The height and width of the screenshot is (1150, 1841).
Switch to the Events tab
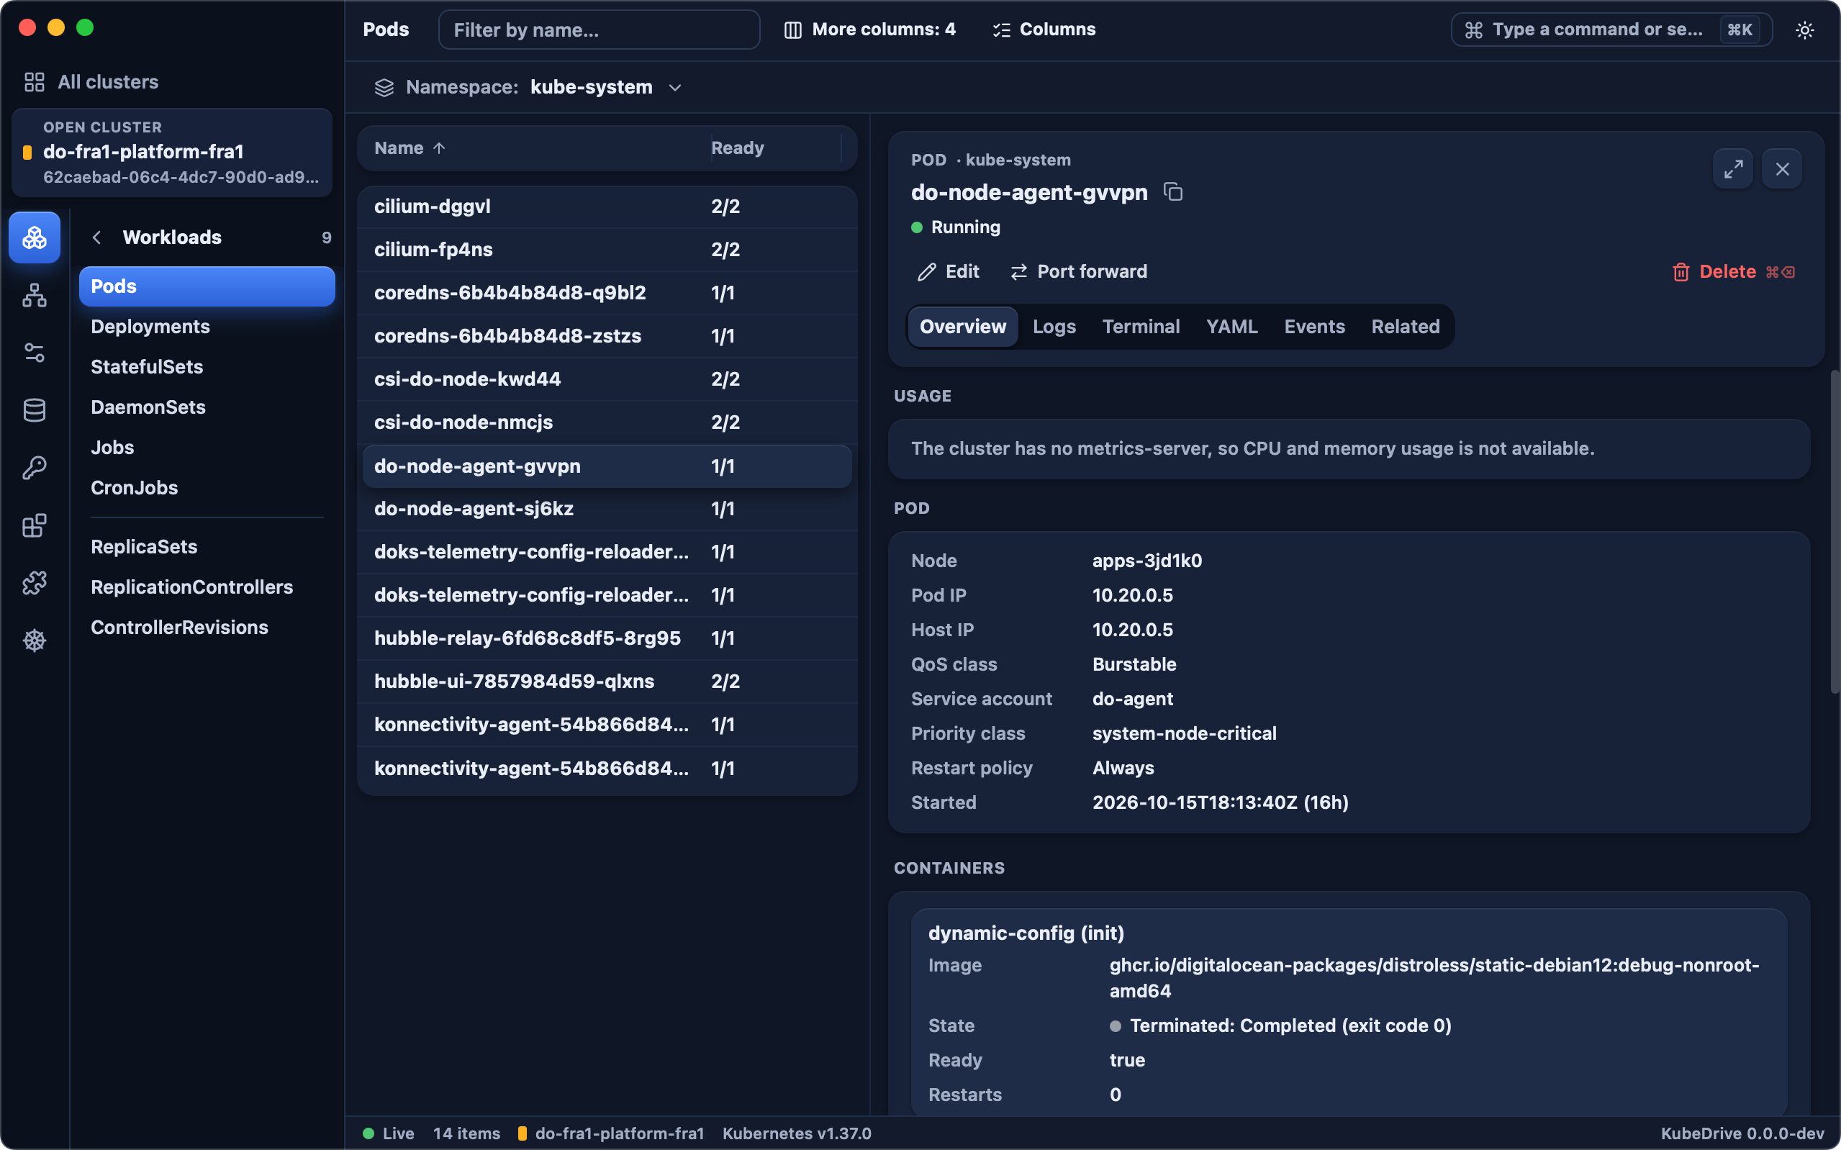click(1314, 326)
